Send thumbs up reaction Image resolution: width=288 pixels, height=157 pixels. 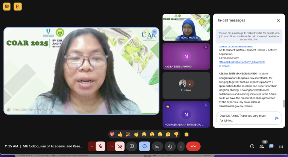[x=120, y=135]
